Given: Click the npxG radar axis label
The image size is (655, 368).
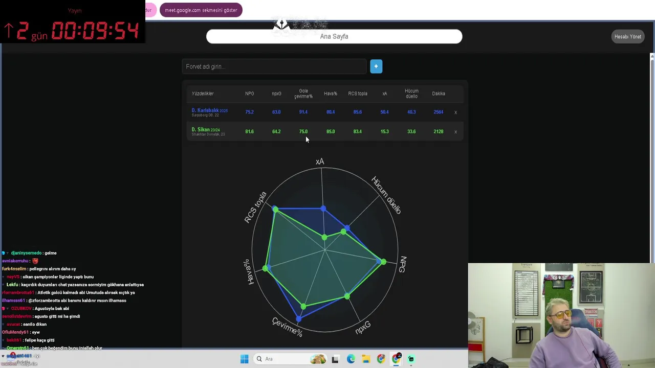Looking at the screenshot, I should 362,328.
